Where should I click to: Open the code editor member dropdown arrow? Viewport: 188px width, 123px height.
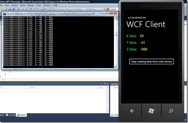[x=2, y=79]
